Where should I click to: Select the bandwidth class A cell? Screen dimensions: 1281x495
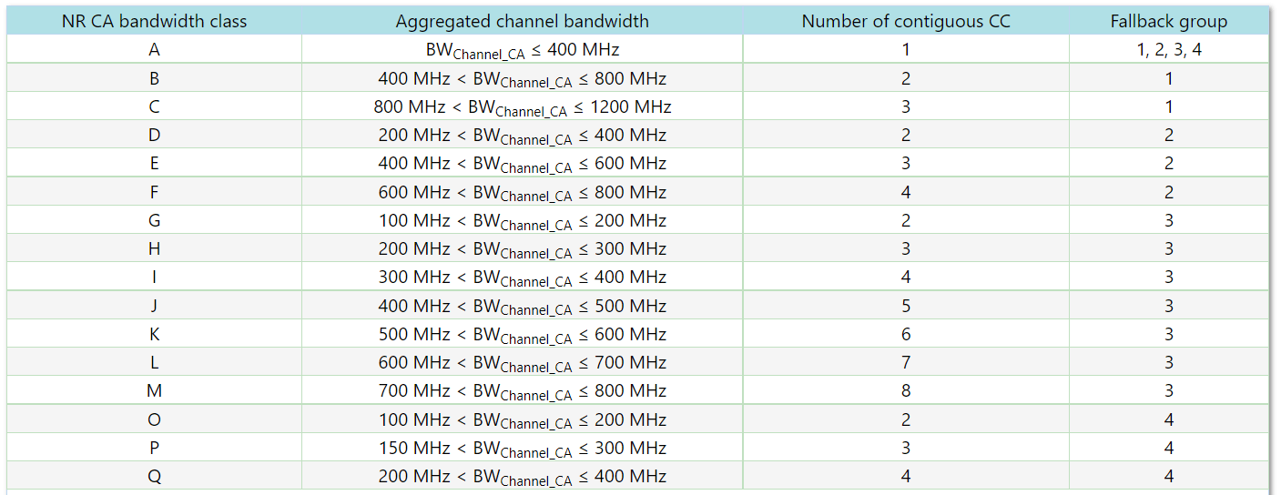(154, 50)
